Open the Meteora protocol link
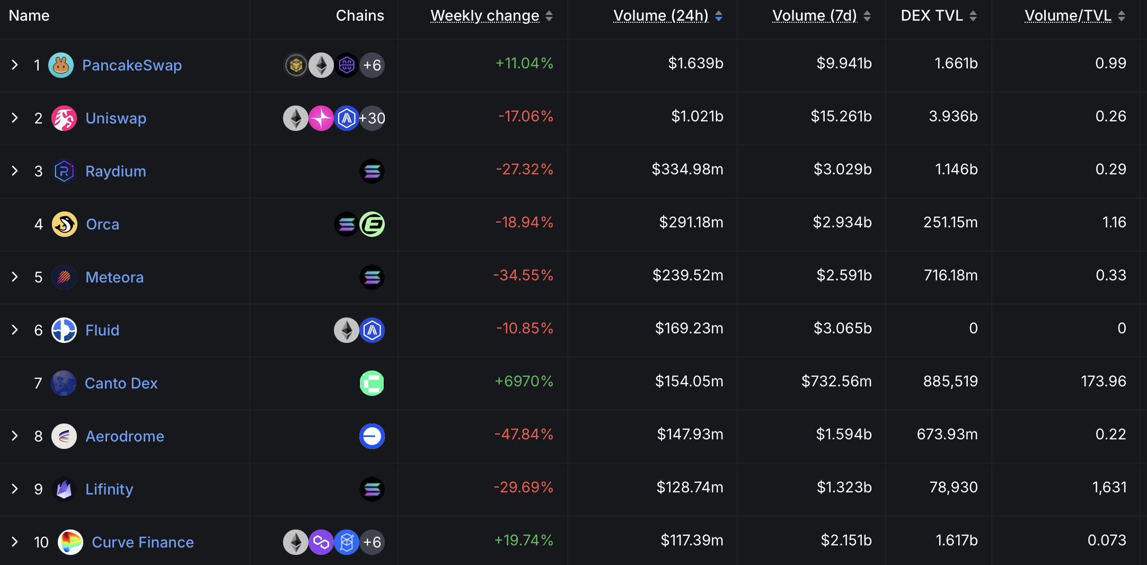This screenshot has width=1147, height=565. click(114, 277)
